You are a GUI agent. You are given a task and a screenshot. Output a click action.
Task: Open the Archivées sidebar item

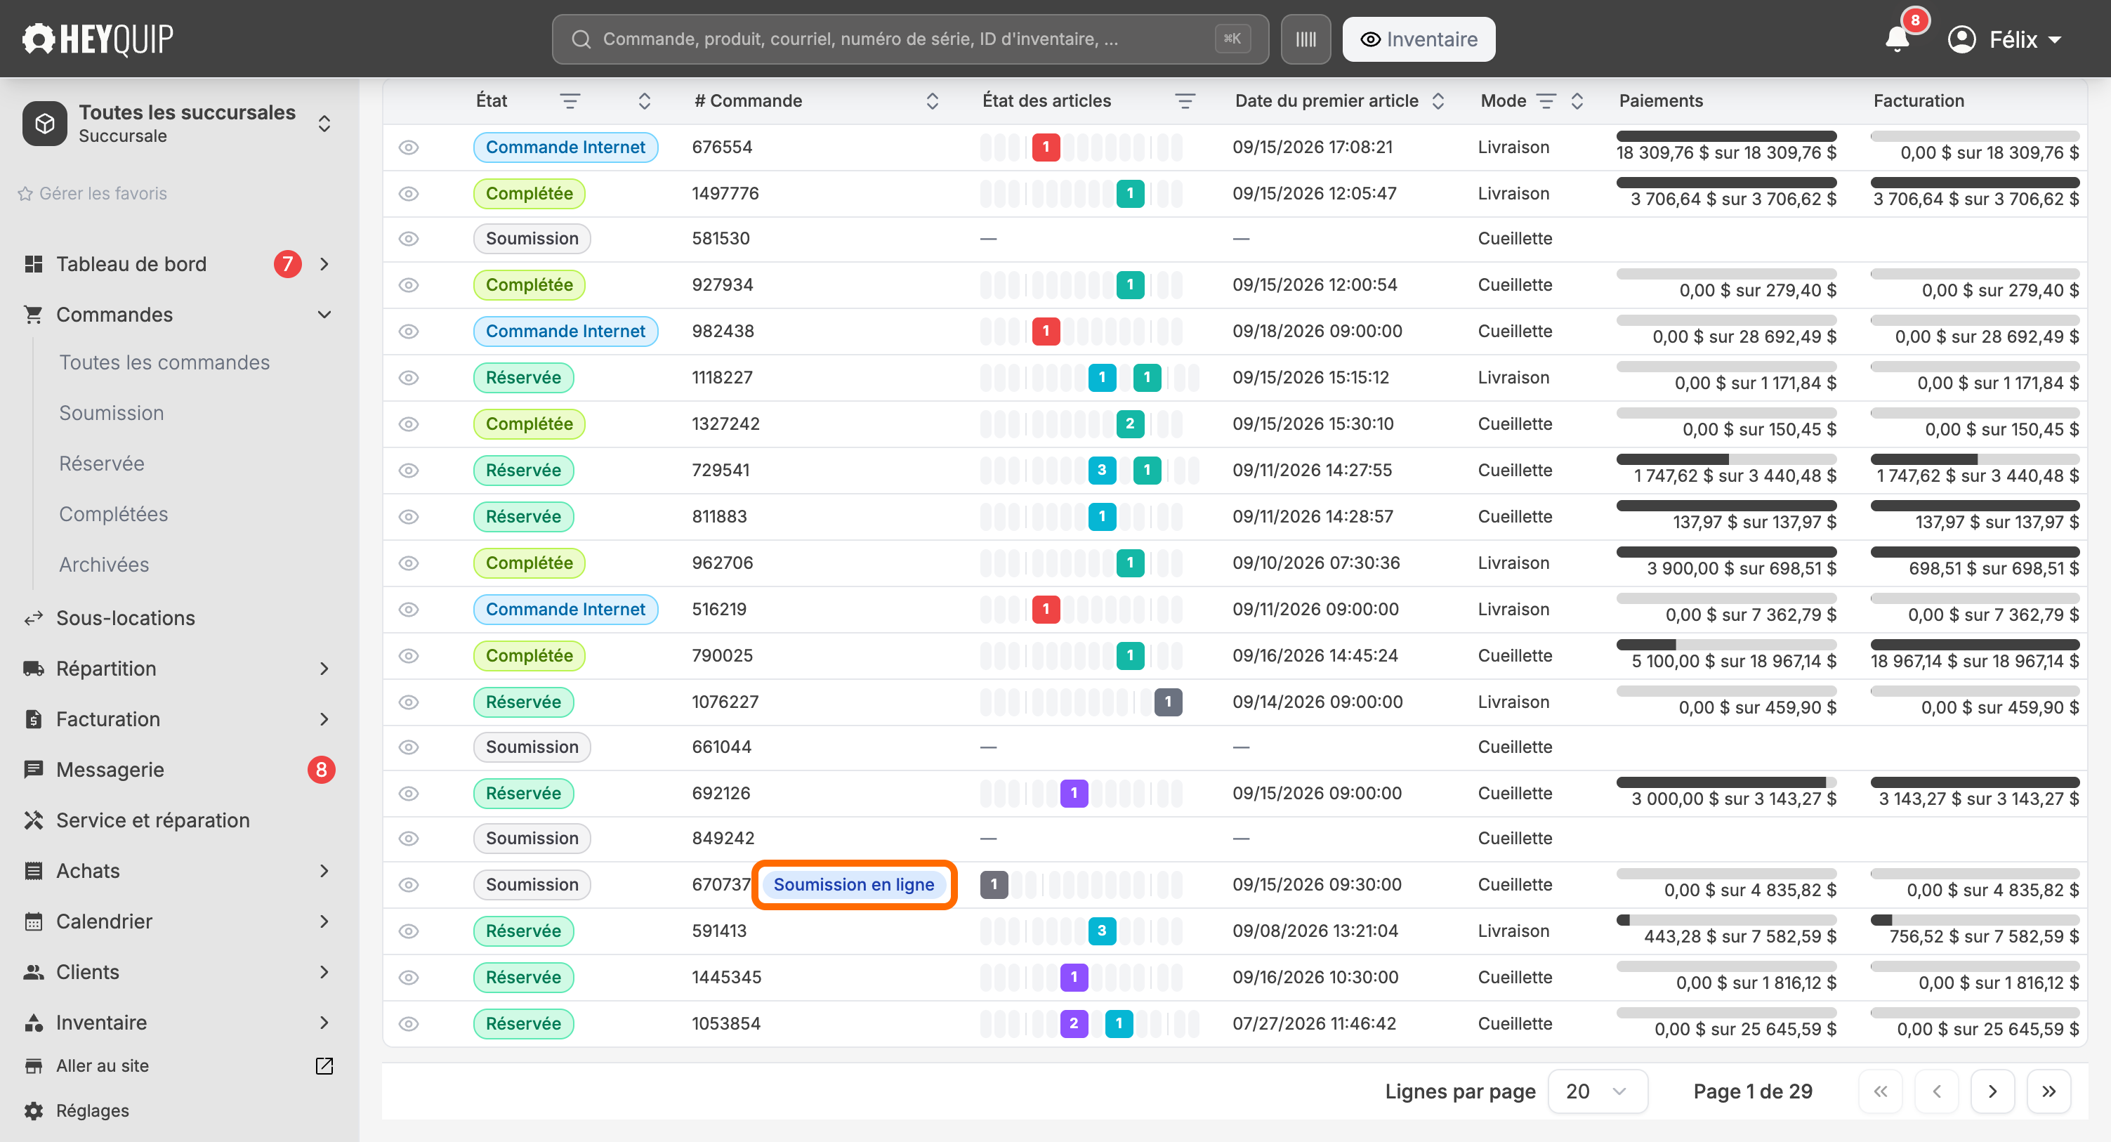tap(104, 565)
